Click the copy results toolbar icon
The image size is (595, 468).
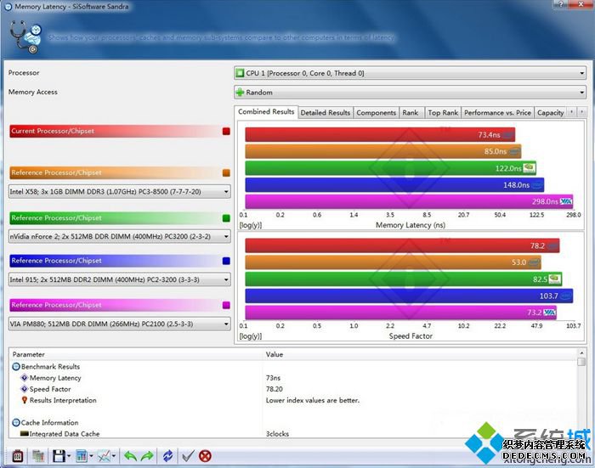coord(38,455)
